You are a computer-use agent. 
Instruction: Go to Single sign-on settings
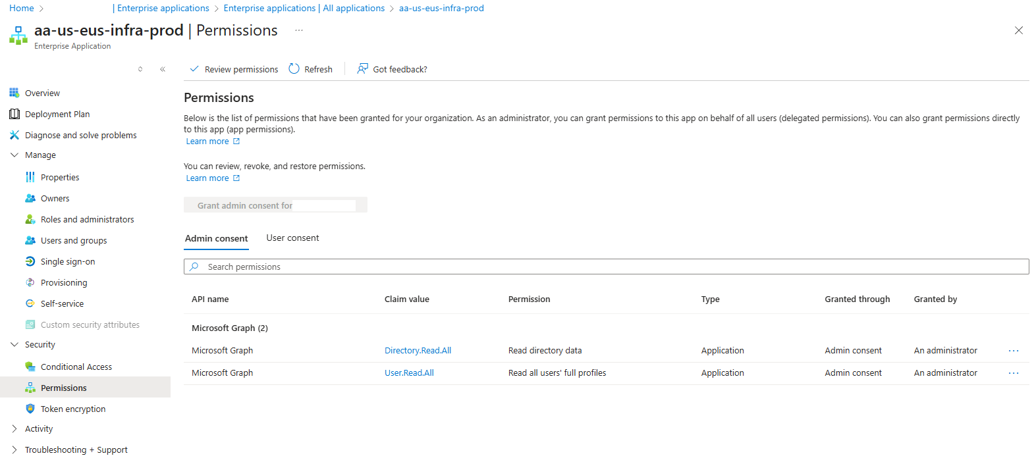67,262
